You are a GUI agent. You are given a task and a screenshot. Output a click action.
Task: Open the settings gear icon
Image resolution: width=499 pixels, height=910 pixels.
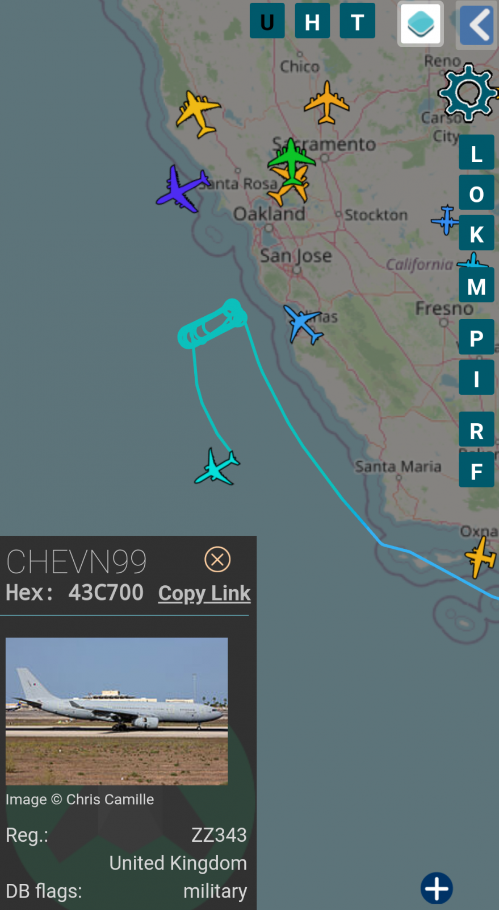pos(468,93)
